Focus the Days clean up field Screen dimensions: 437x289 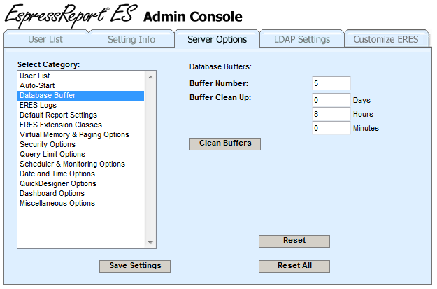(331, 100)
